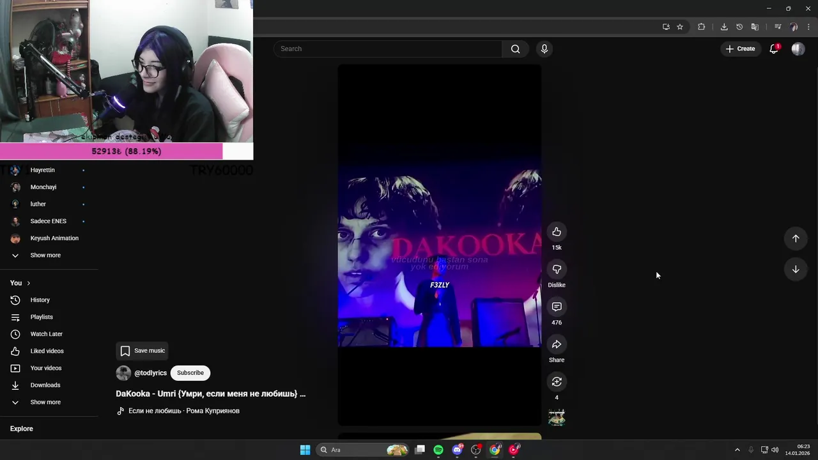The height and width of the screenshot is (460, 818).
Task: Open the Windows Start menu
Action: coord(305,450)
